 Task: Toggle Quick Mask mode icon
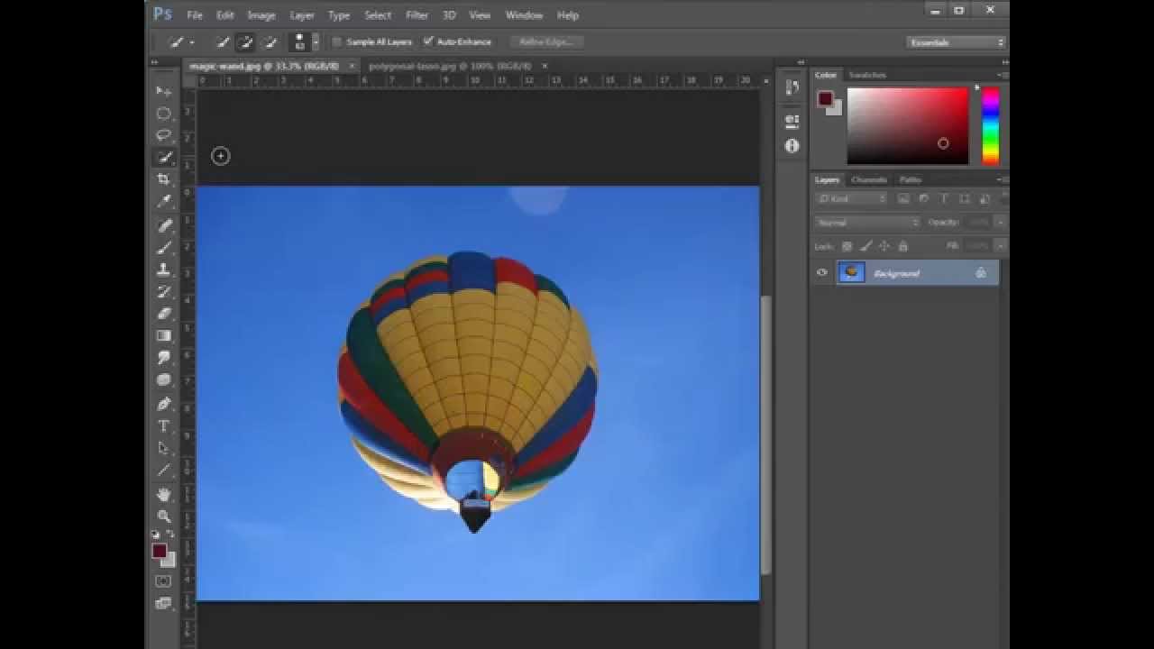[x=163, y=581]
